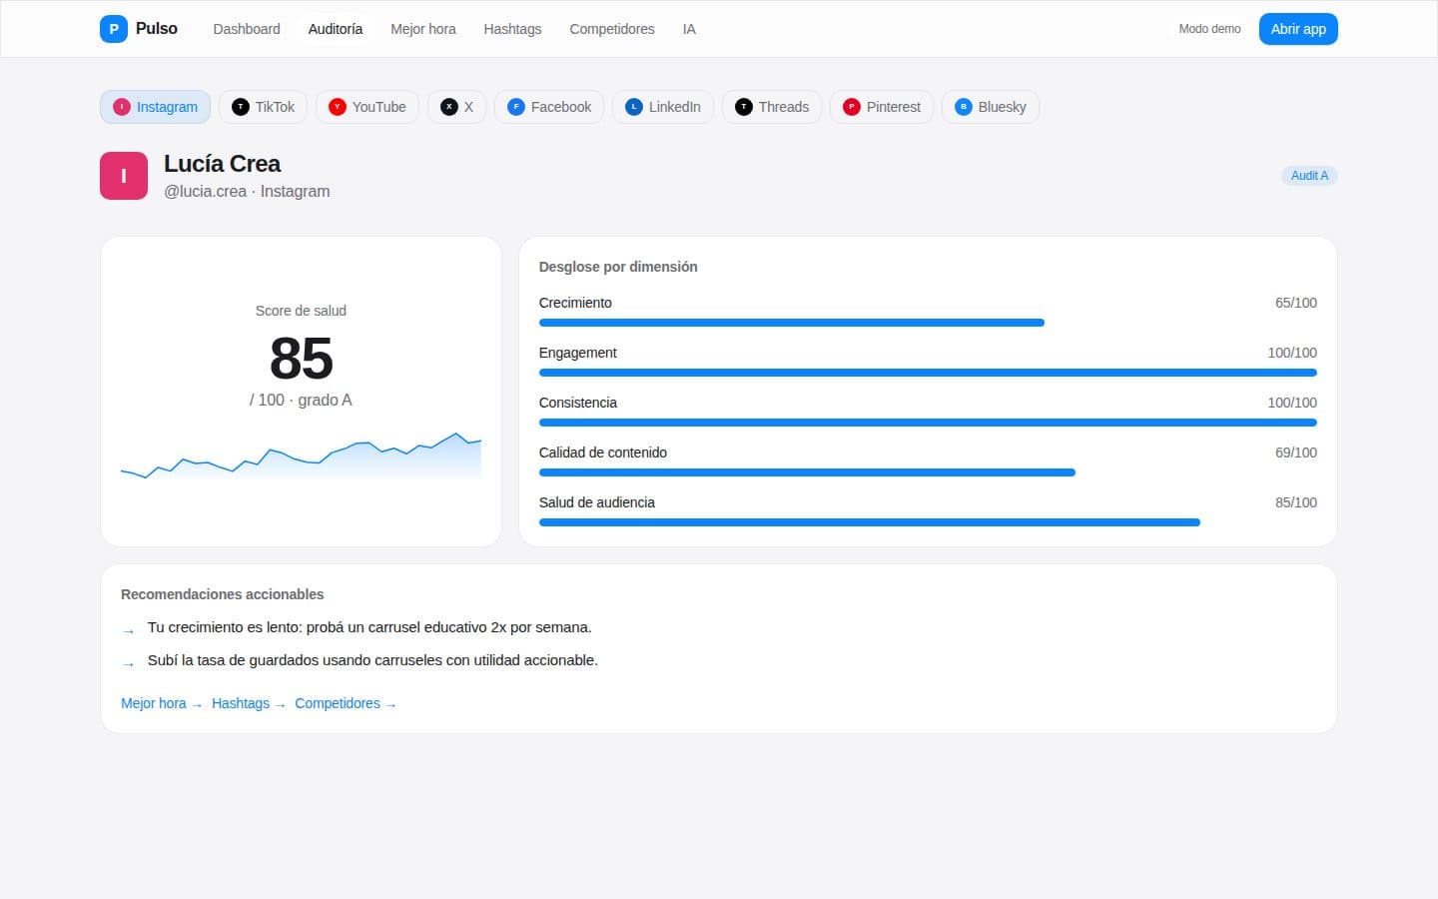Select the X platform chip
1438x899 pixels.
(x=456, y=107)
